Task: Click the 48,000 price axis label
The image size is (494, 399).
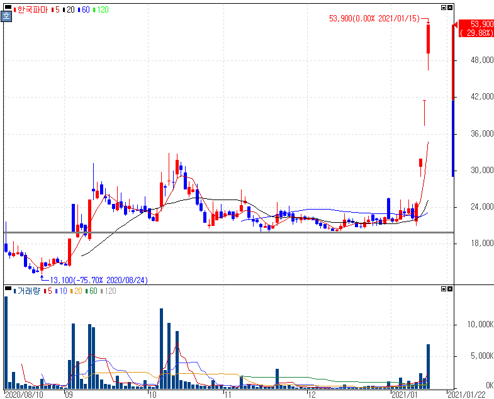Action: 481,60
